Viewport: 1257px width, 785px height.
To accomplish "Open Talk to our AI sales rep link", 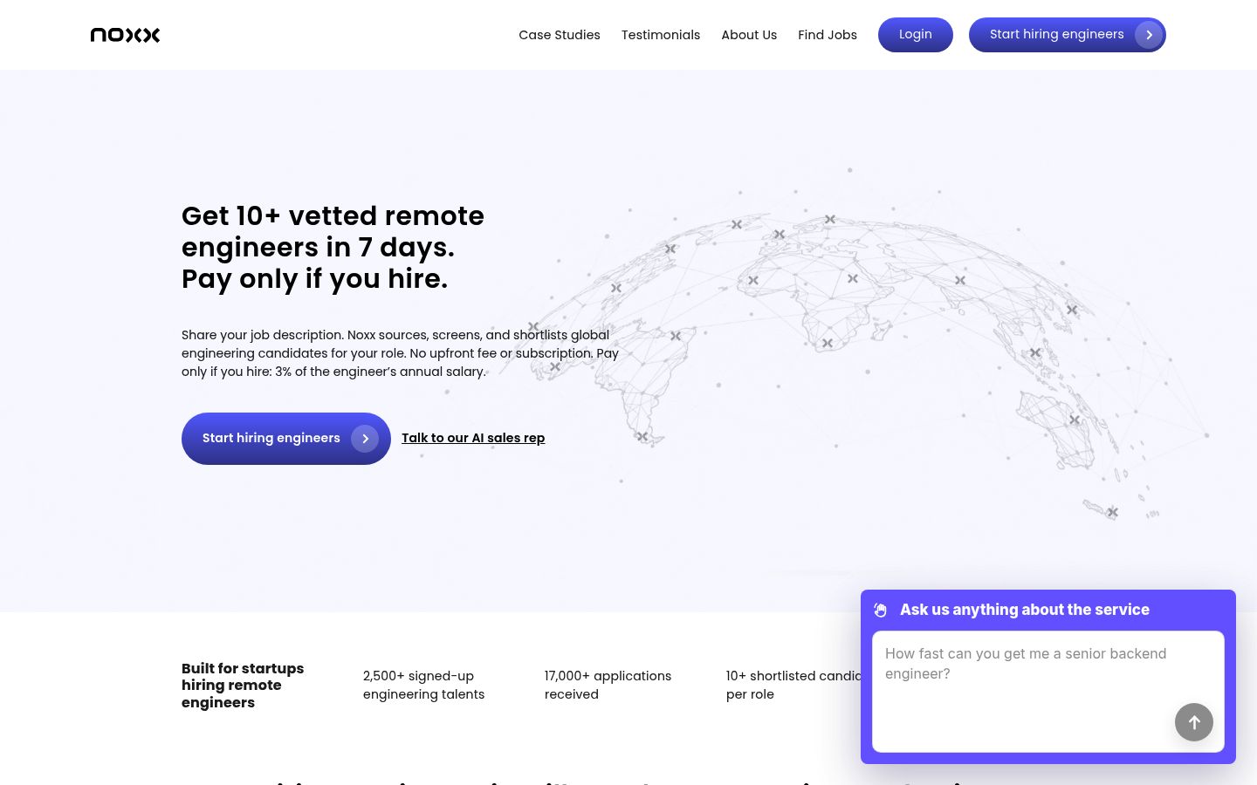I will [x=473, y=438].
